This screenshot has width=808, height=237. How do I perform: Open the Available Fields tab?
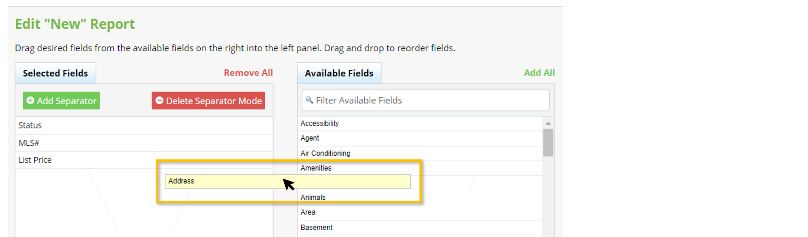339,73
